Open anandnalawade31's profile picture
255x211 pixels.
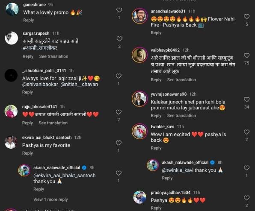point(139,16)
